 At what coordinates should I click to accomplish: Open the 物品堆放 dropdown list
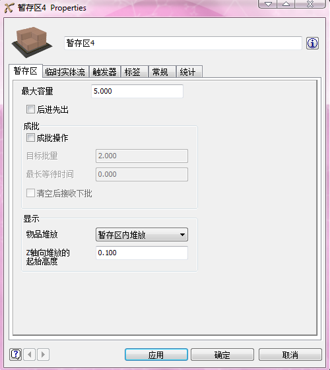point(142,235)
